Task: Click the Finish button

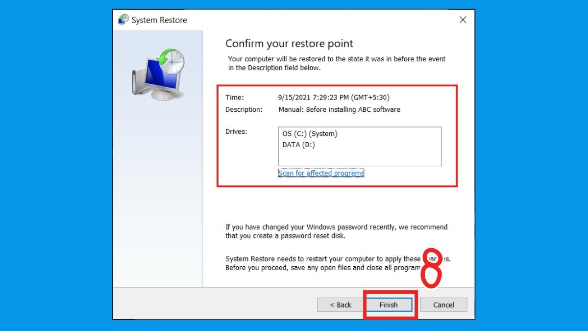Action: [x=389, y=305]
